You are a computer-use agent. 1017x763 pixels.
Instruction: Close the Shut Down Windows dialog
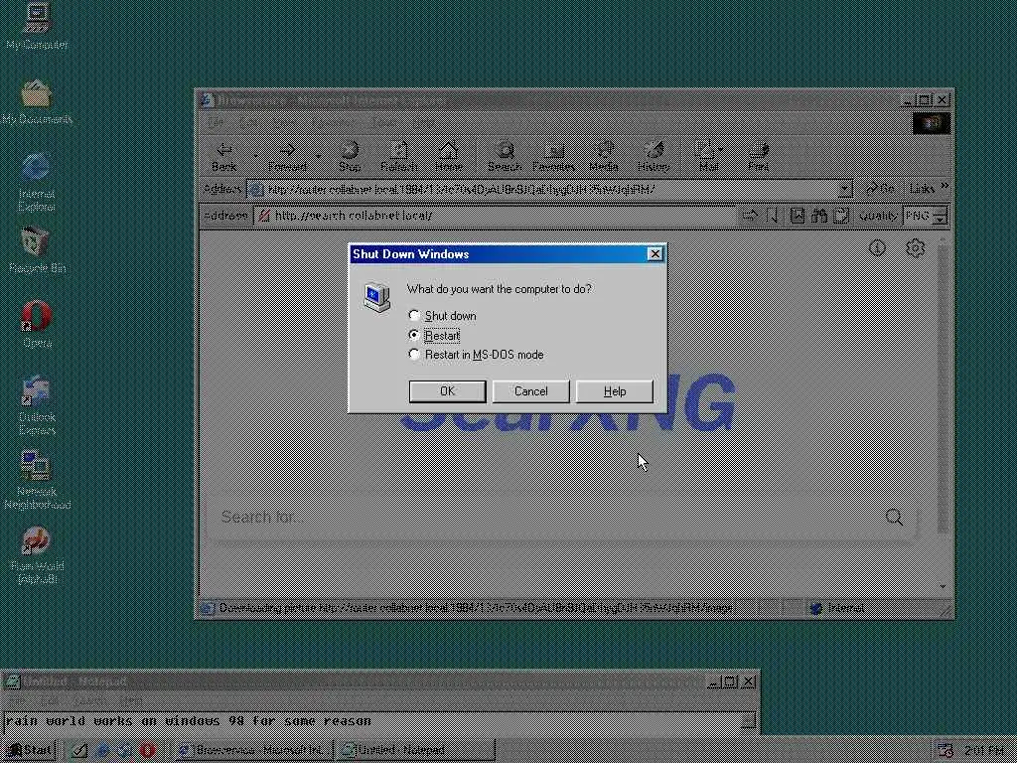click(x=655, y=253)
